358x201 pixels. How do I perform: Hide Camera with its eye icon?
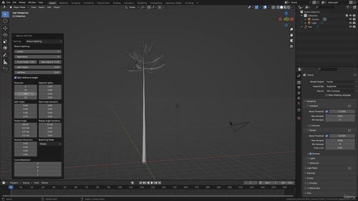(350, 20)
